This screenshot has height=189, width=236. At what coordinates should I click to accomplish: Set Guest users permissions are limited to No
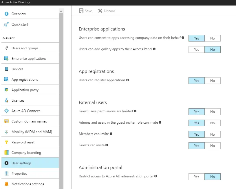(213, 112)
